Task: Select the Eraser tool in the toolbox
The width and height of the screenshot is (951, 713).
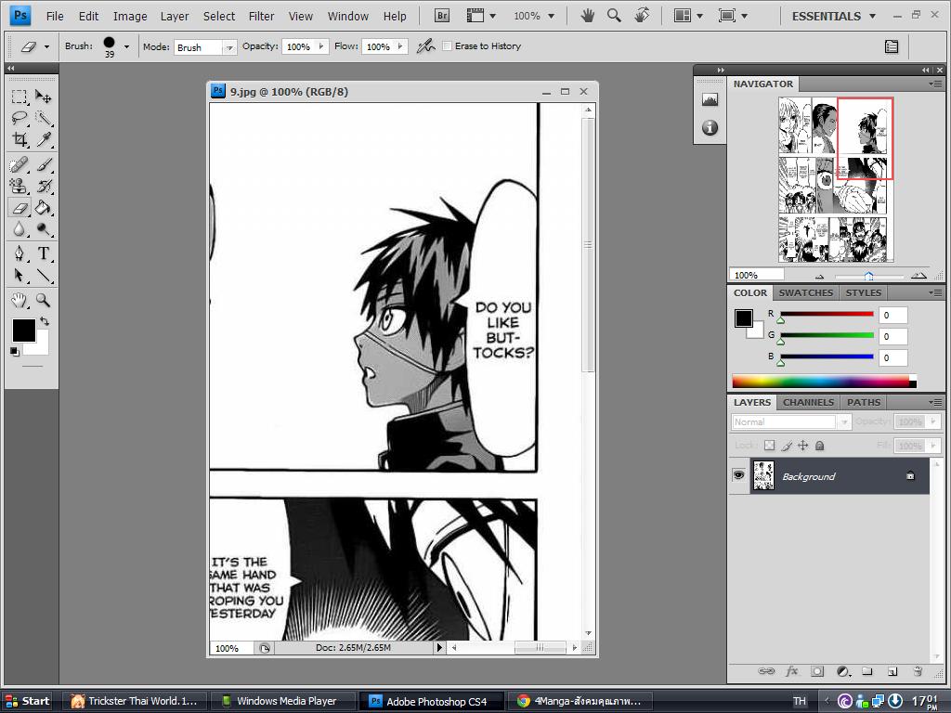Action: point(20,208)
